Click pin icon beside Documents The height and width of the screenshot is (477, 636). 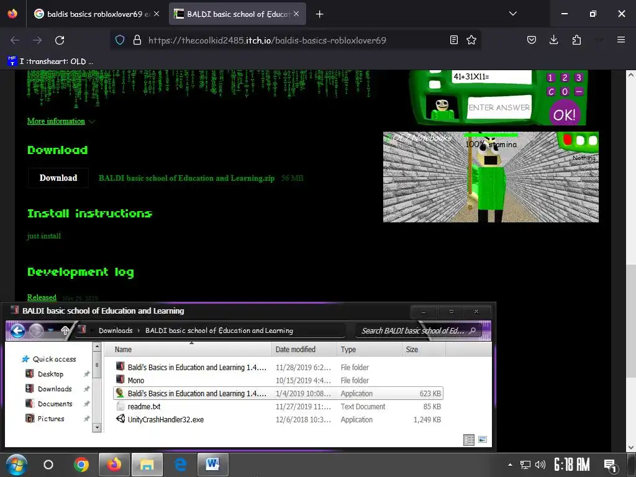[x=86, y=404]
